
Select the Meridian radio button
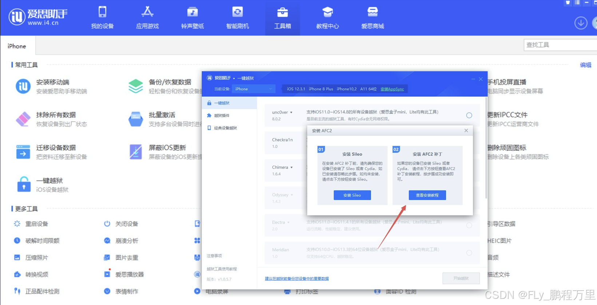[469, 253]
